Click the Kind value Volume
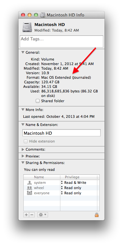 click(x=48, y=59)
